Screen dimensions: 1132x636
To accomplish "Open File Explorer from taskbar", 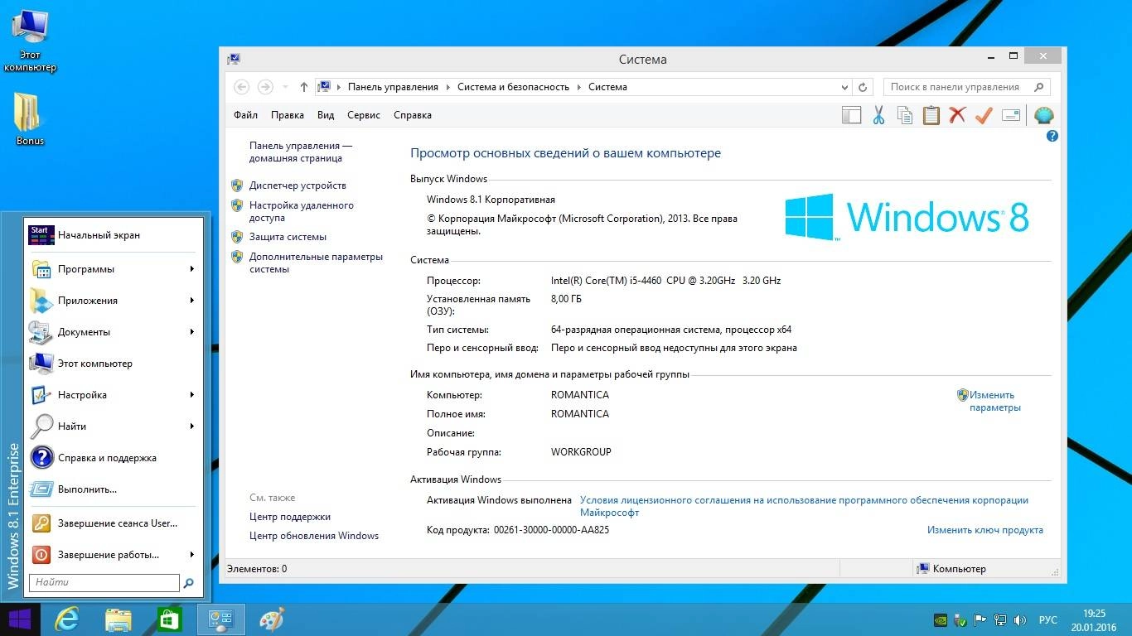I will click(118, 619).
